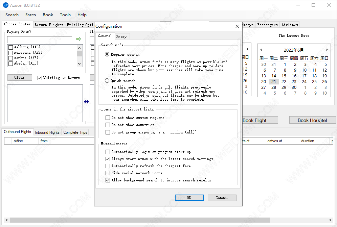
Task: Click the blue swap routes double arrow
Action: pos(86,102)
